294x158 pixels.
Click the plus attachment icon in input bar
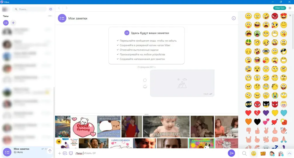pyautogui.click(x=59, y=153)
